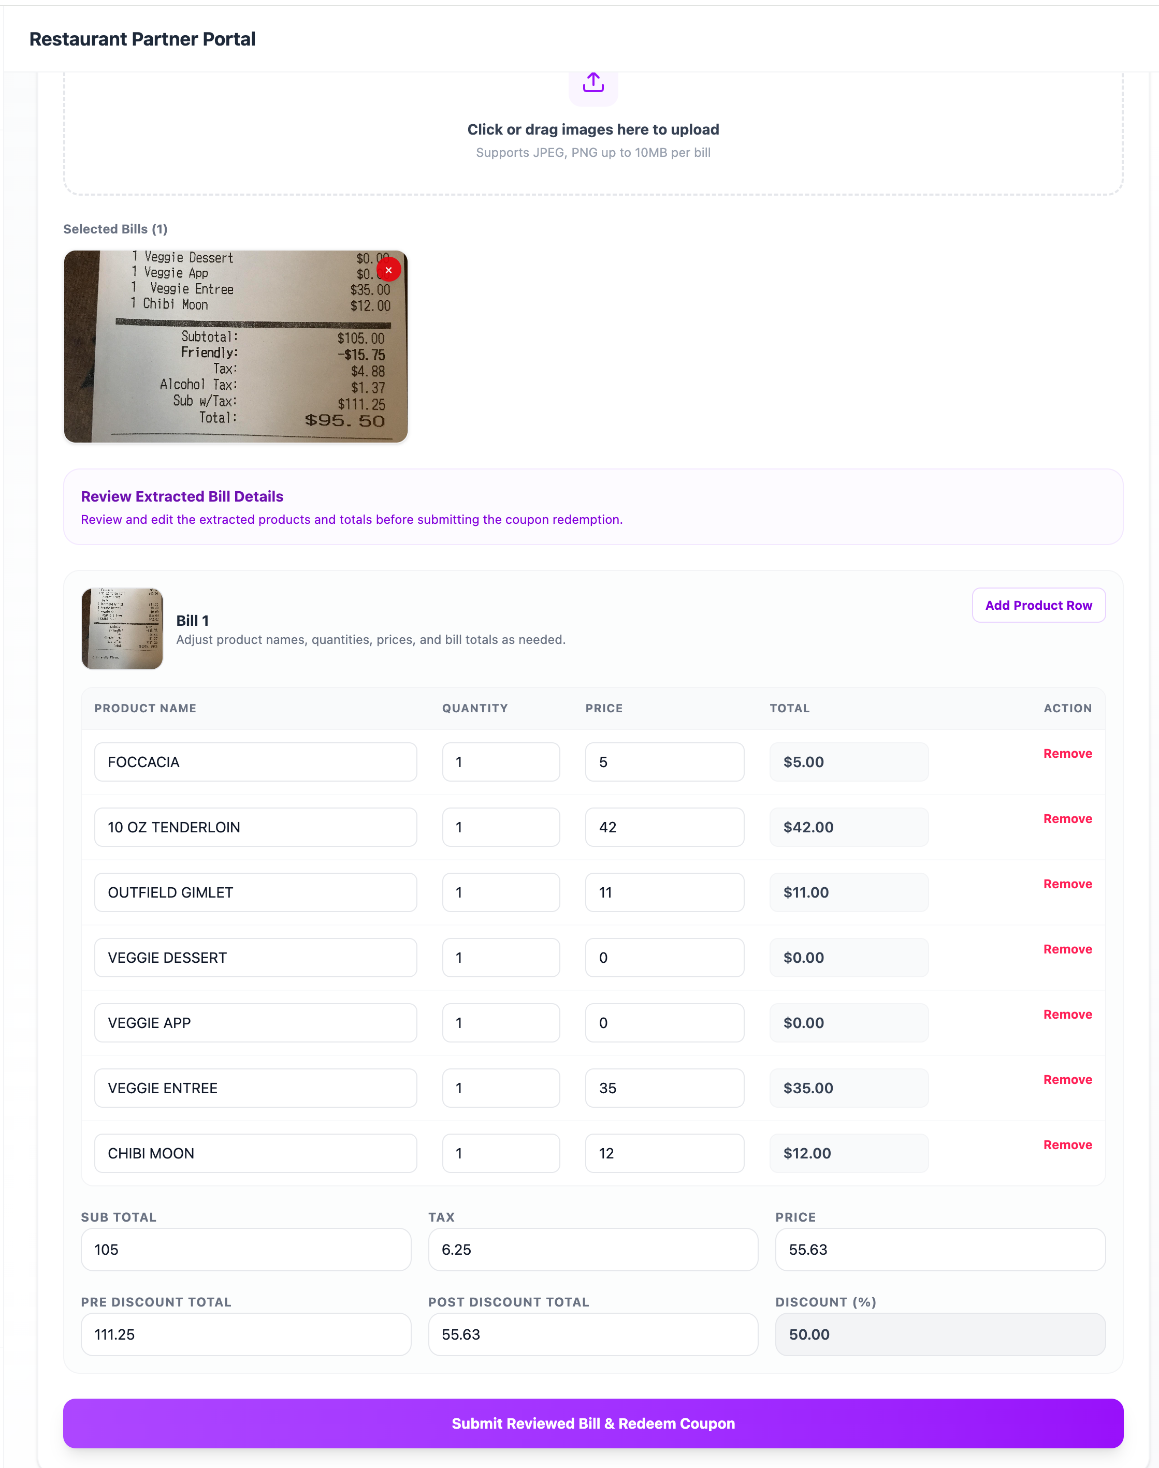Focus the OUTFIELD GIMLET quantity field
The width and height of the screenshot is (1159, 1468).
click(x=501, y=892)
